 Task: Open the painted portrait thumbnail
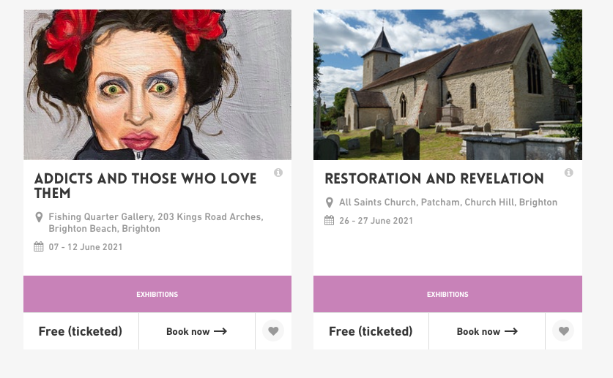tap(157, 84)
